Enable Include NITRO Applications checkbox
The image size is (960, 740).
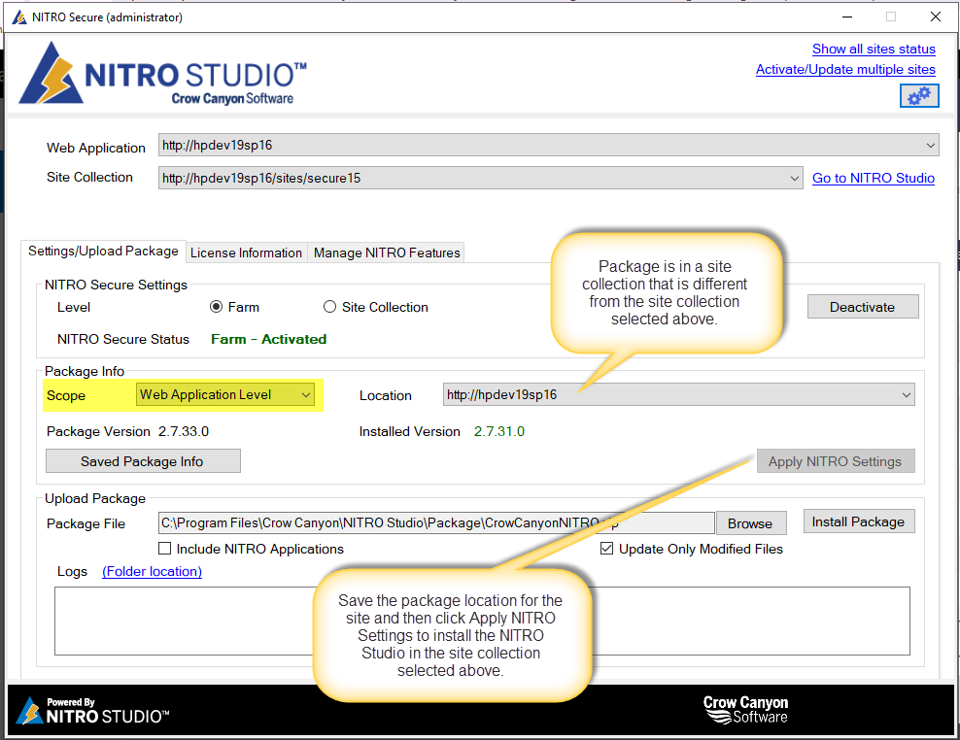pyautogui.click(x=164, y=549)
